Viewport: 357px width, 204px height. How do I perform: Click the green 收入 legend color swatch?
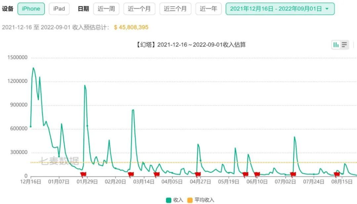(x=168, y=200)
